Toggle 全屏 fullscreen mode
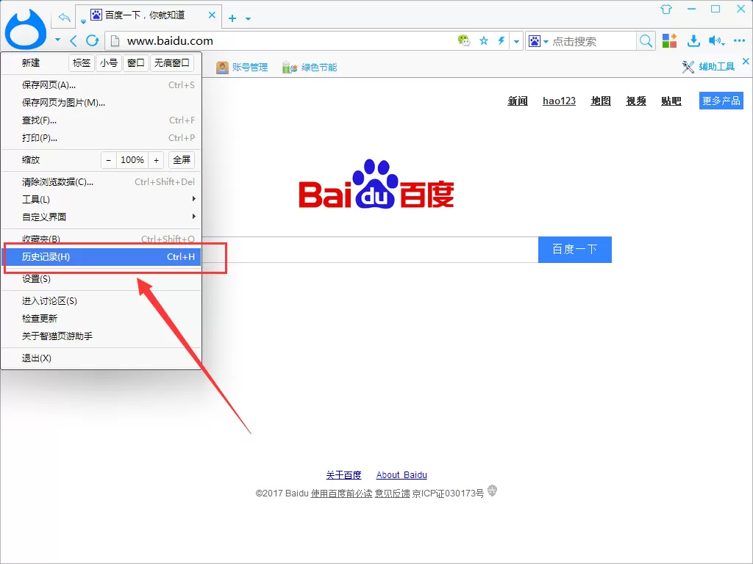 tap(182, 159)
